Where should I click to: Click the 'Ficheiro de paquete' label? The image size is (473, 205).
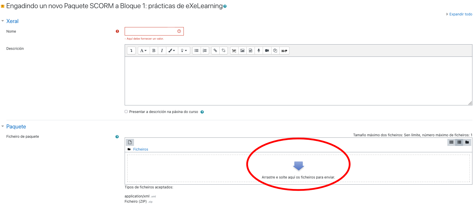(23, 137)
